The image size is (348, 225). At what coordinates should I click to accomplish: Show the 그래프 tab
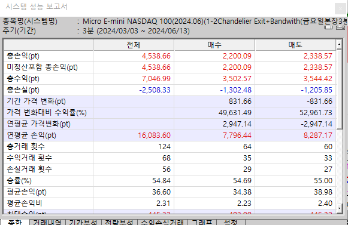202,222
